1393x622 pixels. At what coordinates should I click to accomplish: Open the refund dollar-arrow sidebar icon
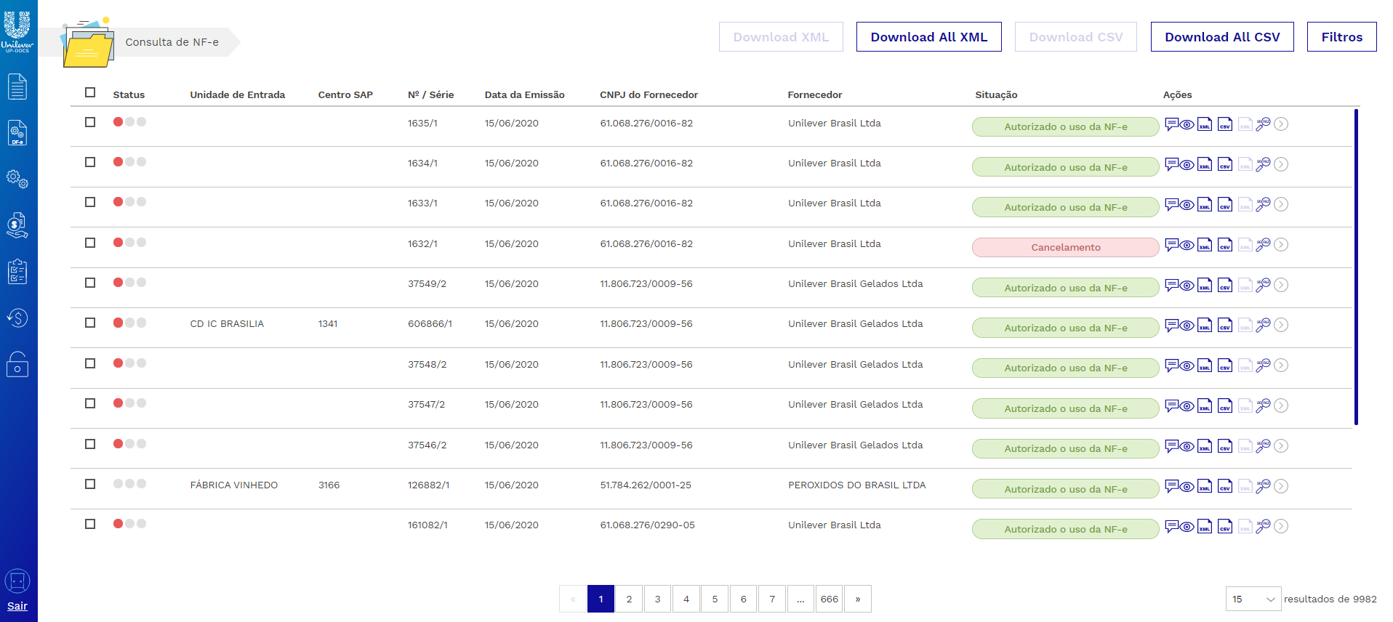pyautogui.click(x=17, y=318)
